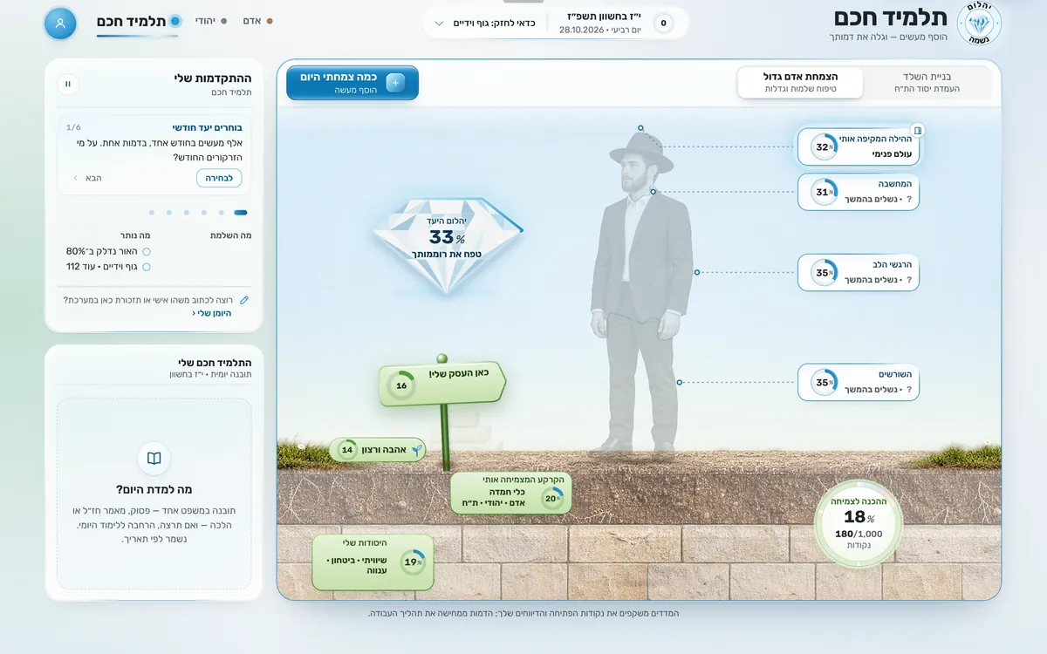Select the אדם level indicator
Image resolution: width=1047 pixels, height=654 pixels.
257,21
